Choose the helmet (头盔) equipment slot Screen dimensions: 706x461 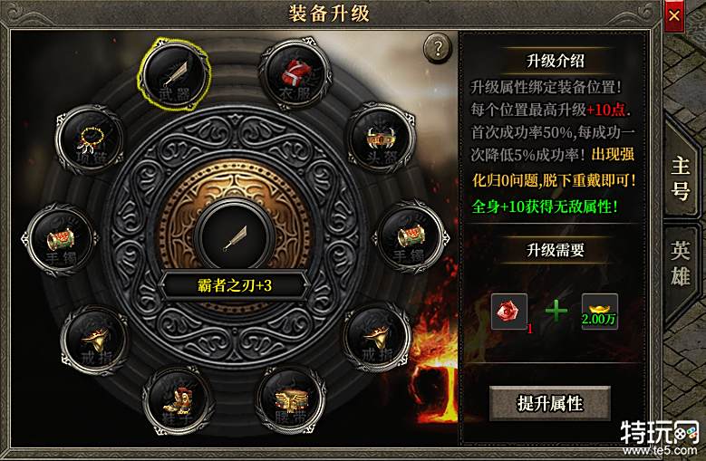(x=381, y=139)
